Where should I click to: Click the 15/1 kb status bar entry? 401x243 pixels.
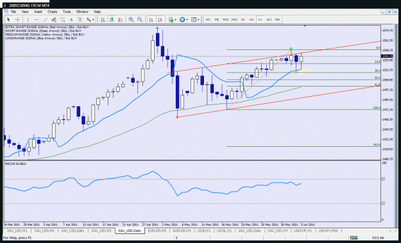click(x=378, y=238)
